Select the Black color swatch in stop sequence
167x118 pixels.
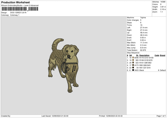click(x=134, y=70)
